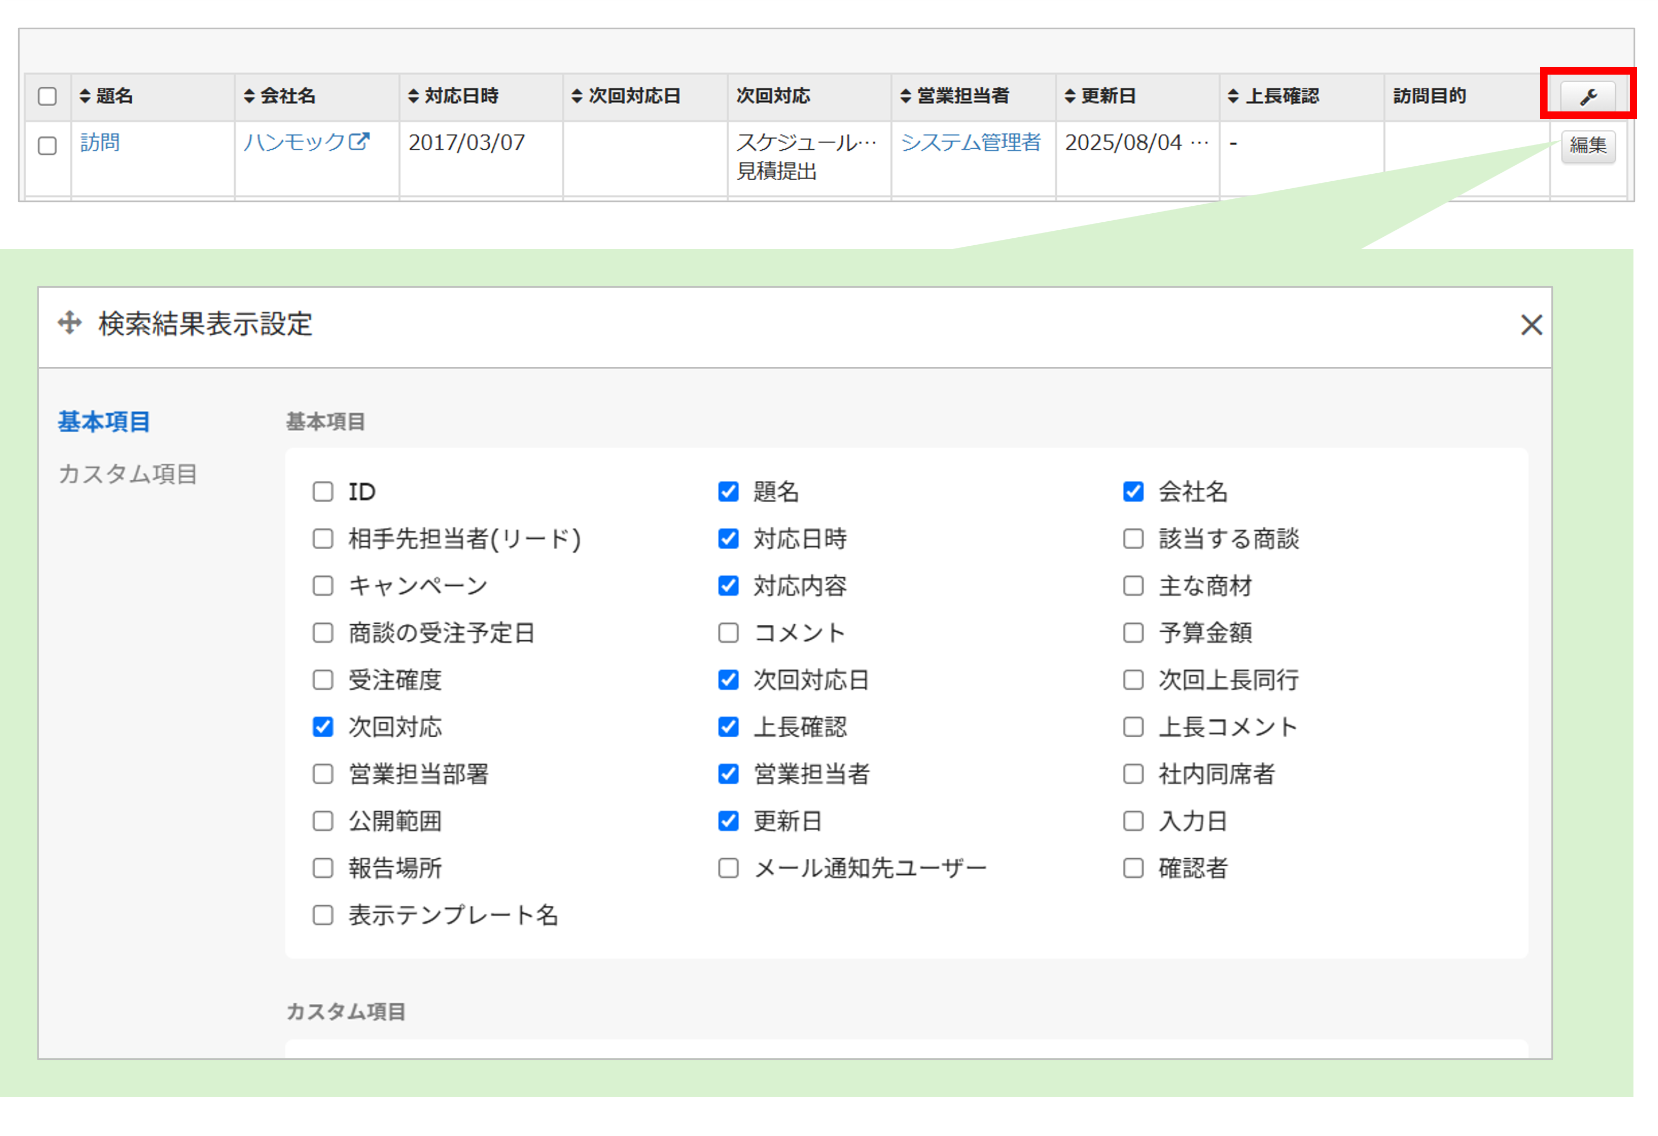1658x1136 pixels.
Task: Toggle the メール通知先ユーザー checkbox
Action: [728, 868]
